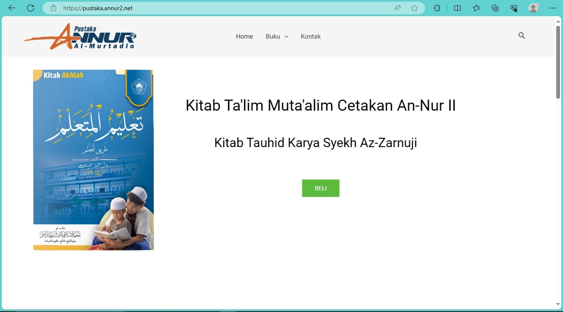Click Pustaka Annur Al-Murtadlo logo
This screenshot has height=312, width=563.
(80, 36)
